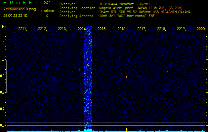Click the 0.8 kHz frequency label
Image resolution: width=208 pixels, height=132 pixels.
click(3, 92)
